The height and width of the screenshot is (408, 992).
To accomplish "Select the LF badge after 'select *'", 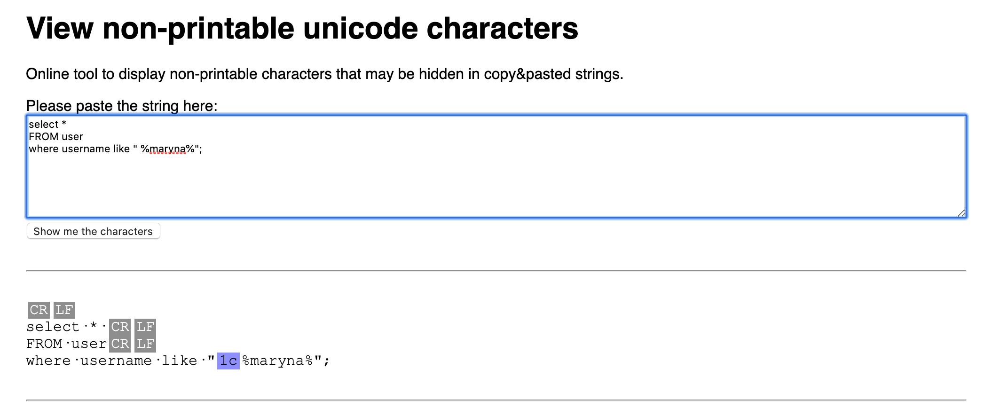I will point(145,327).
